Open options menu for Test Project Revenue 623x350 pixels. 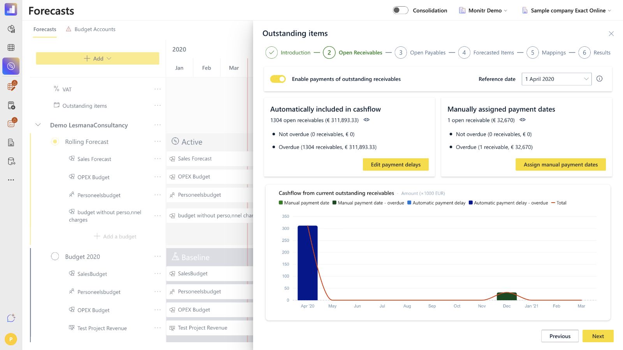coord(157,328)
